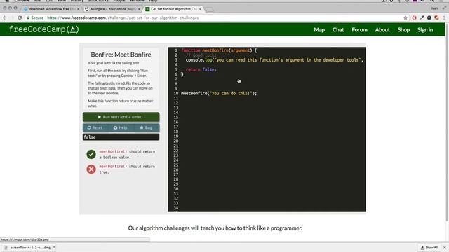
Task: Click 'Make this function return true' instruction text
Action: 121,104
